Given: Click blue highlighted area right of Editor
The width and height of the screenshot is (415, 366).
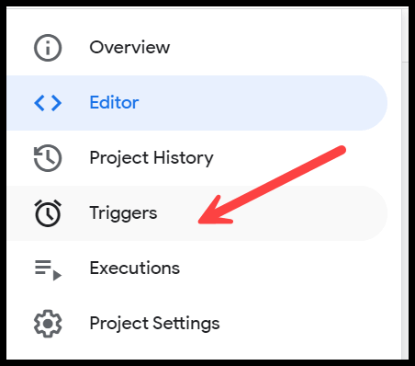Looking at the screenshot, I should tap(260, 103).
